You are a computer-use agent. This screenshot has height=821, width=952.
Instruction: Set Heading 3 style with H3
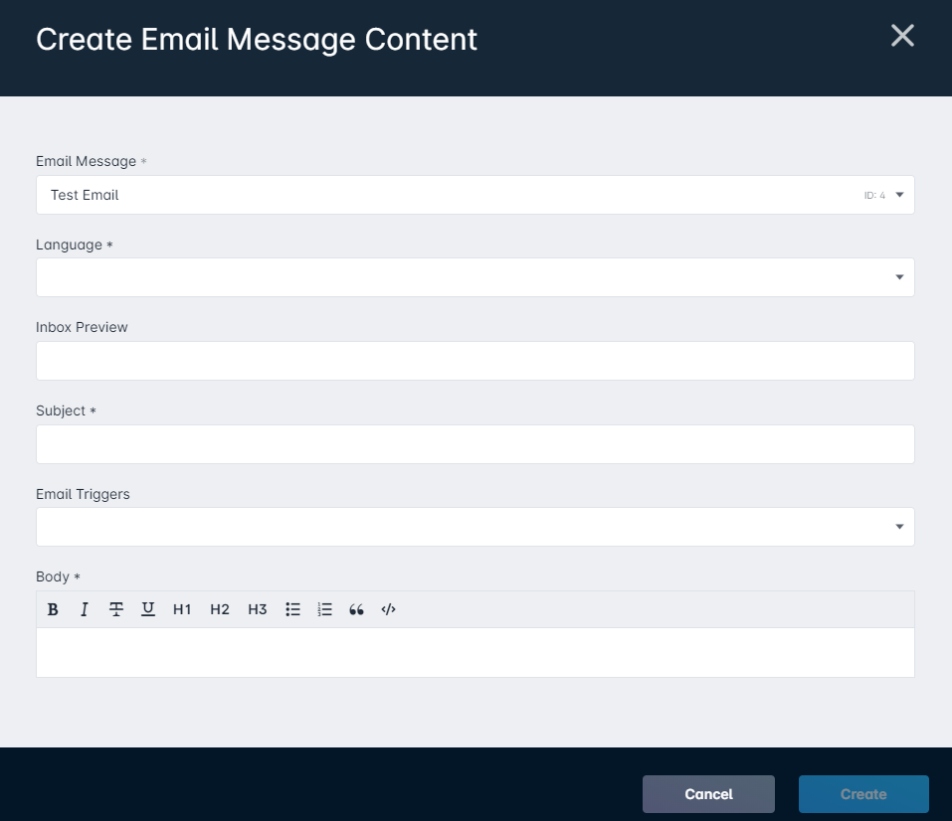coord(258,609)
